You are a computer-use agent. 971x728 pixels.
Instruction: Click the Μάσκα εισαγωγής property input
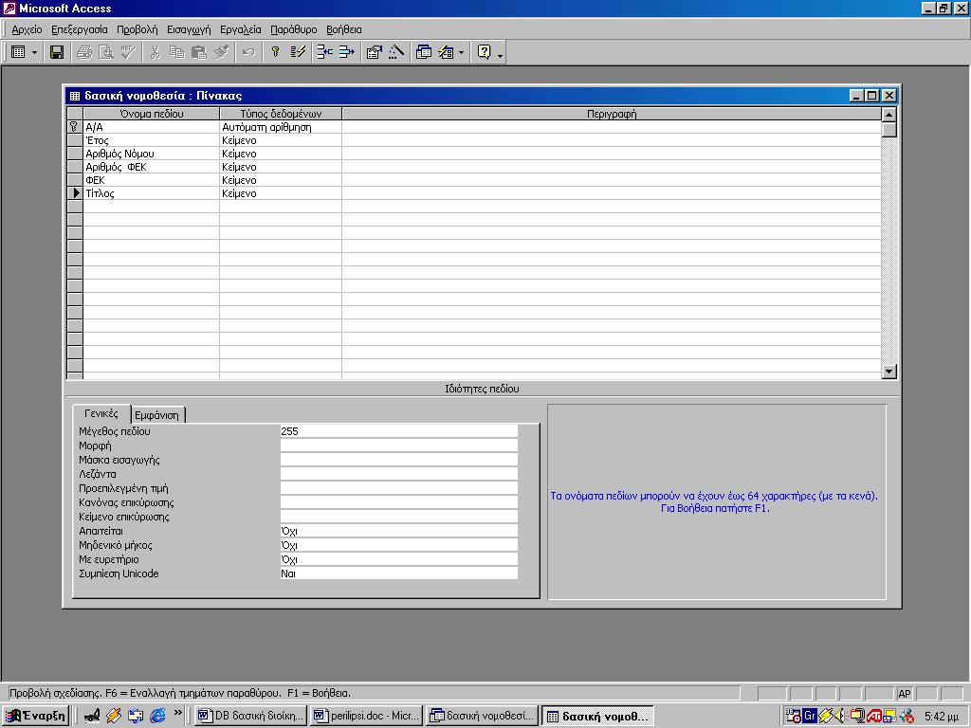398,460
